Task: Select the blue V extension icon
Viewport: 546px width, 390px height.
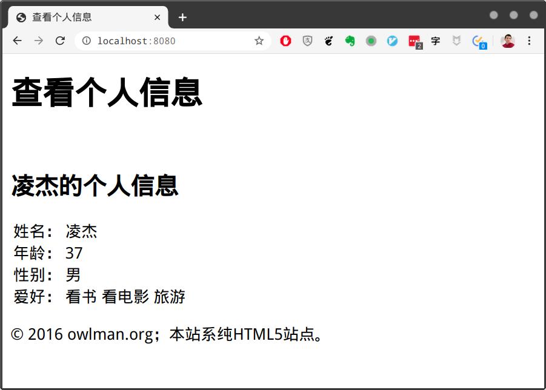Action: coord(393,41)
